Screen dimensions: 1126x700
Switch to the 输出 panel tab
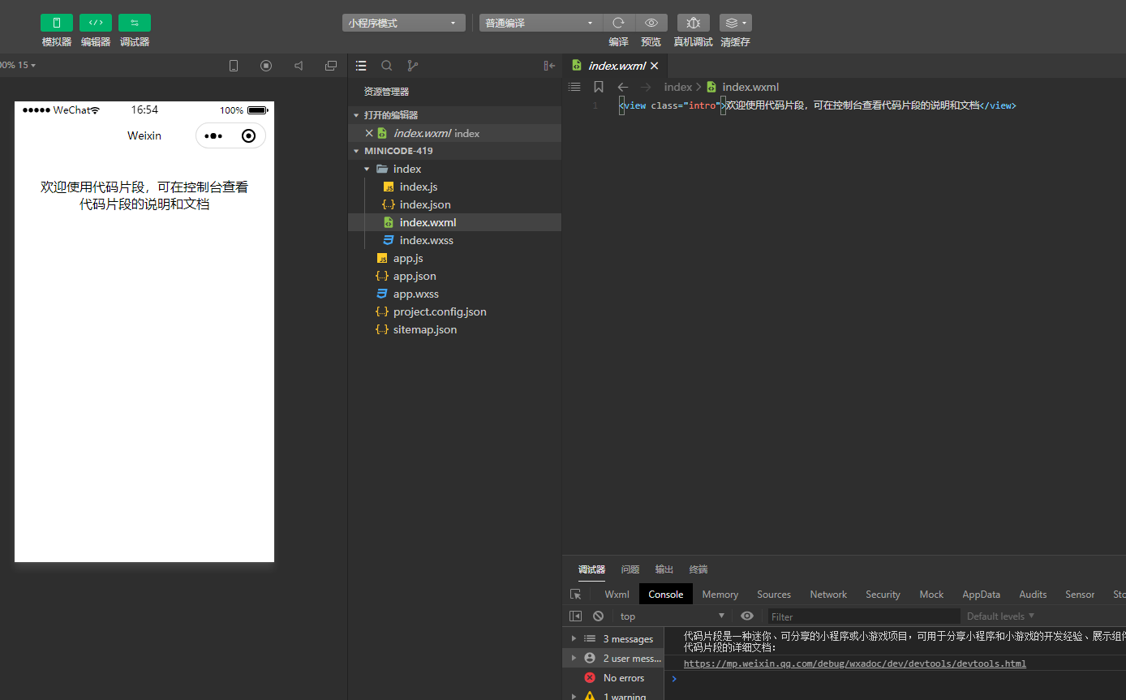point(664,569)
